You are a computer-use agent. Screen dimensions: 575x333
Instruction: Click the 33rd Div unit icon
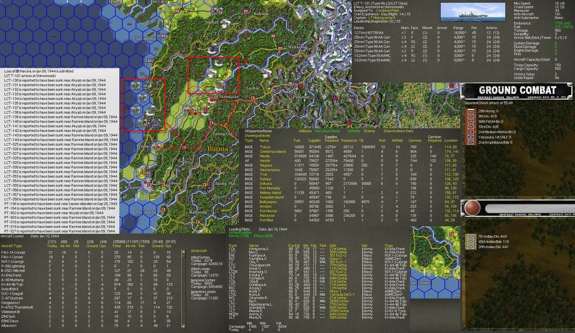click(471, 127)
